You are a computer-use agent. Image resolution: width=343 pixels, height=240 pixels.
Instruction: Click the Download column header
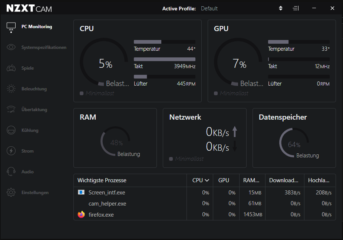point(284,180)
